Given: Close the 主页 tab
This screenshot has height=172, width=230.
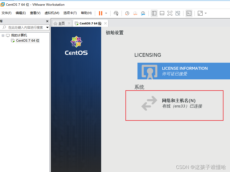Looking at the screenshot, I should pos(69,23).
